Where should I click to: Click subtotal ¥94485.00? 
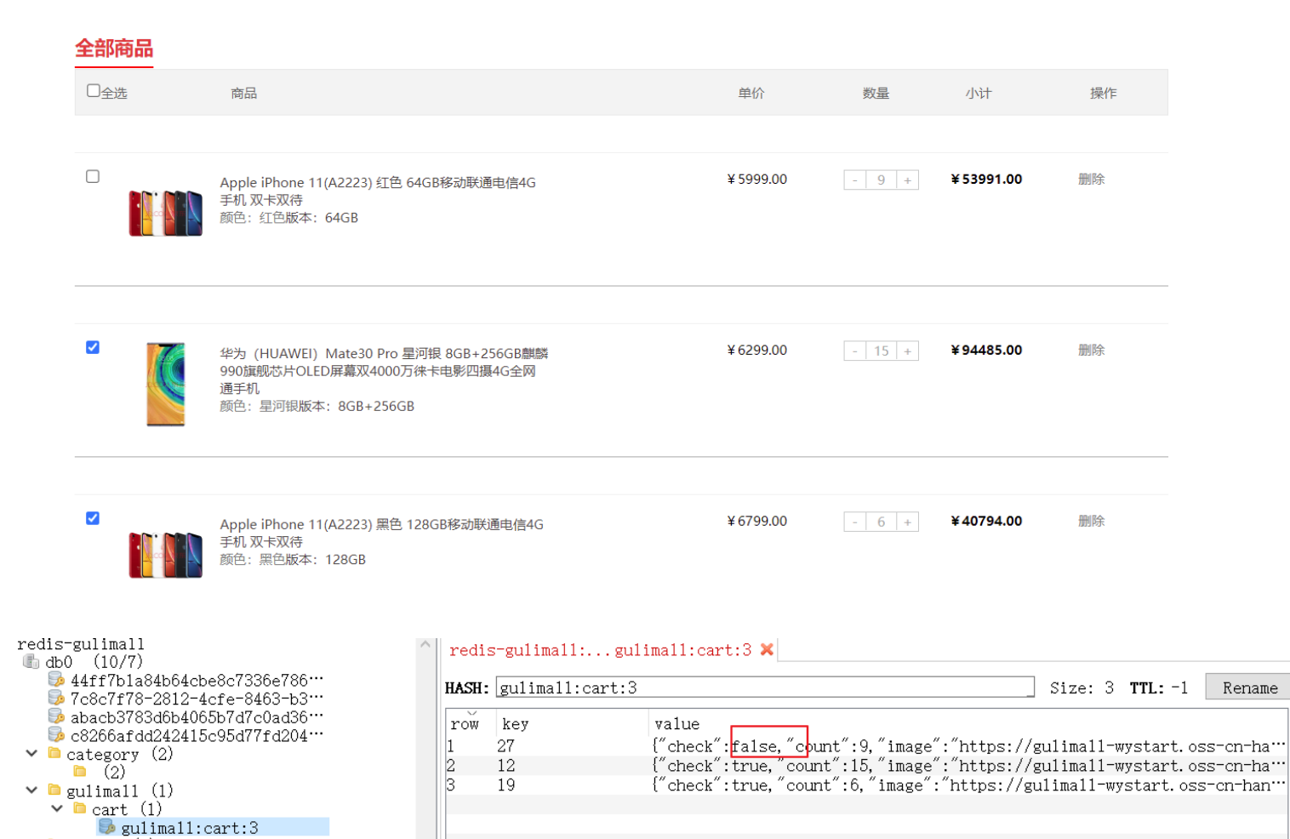[986, 350]
